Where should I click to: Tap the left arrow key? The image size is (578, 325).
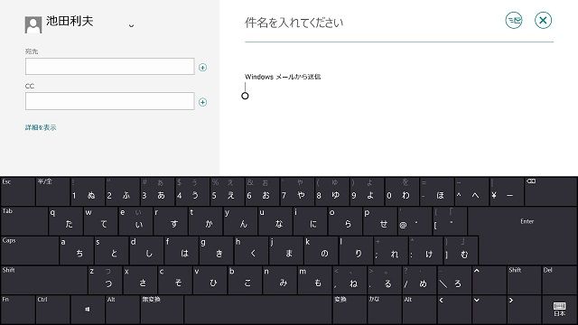coord(454,310)
